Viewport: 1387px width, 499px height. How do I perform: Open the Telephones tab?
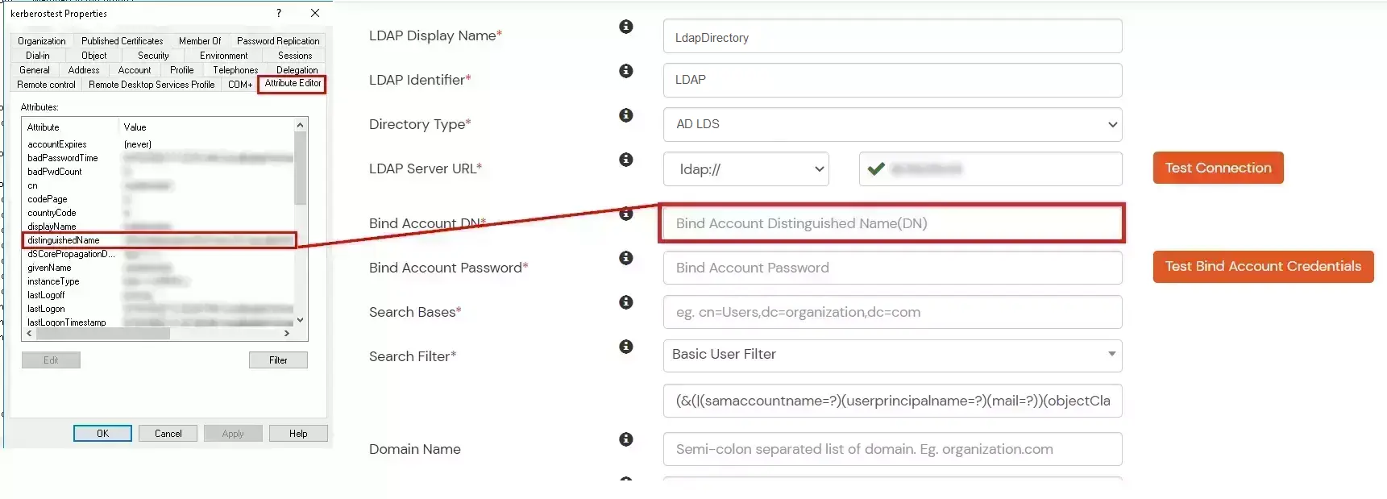coord(236,70)
